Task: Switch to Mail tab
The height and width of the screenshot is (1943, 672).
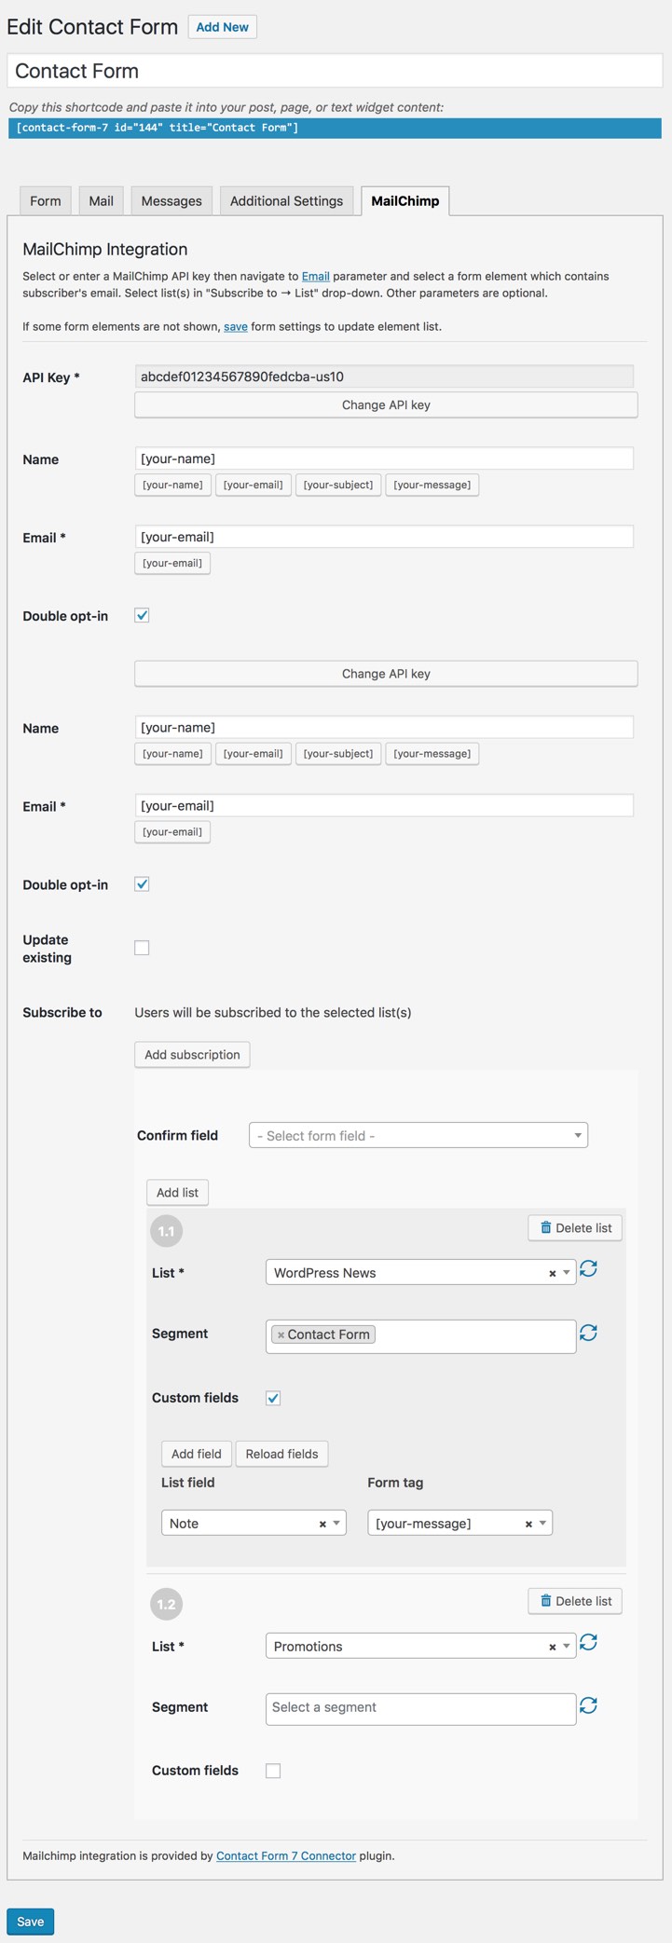Action: tap(102, 201)
